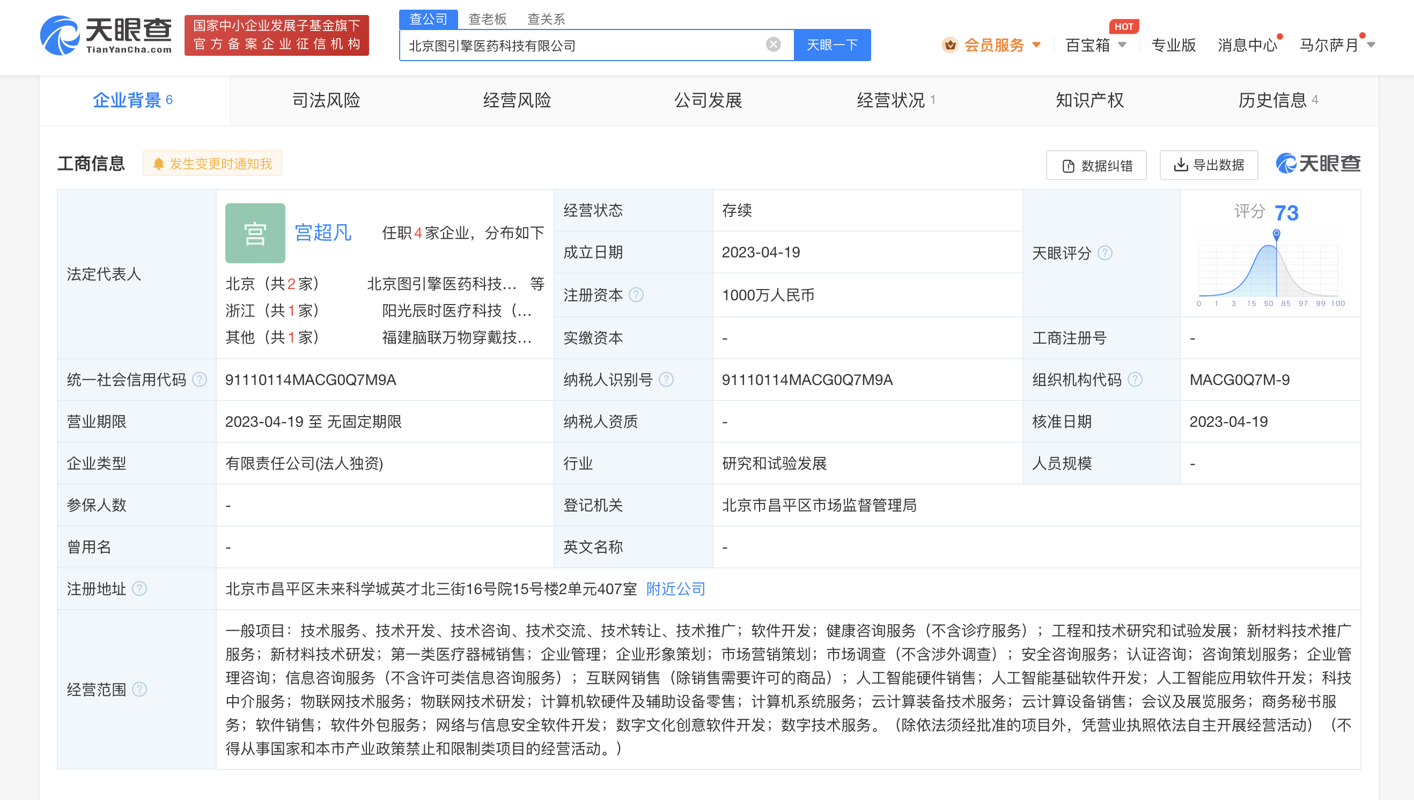
Task: Click the 宫 avatar thumbnail
Action: [x=255, y=233]
